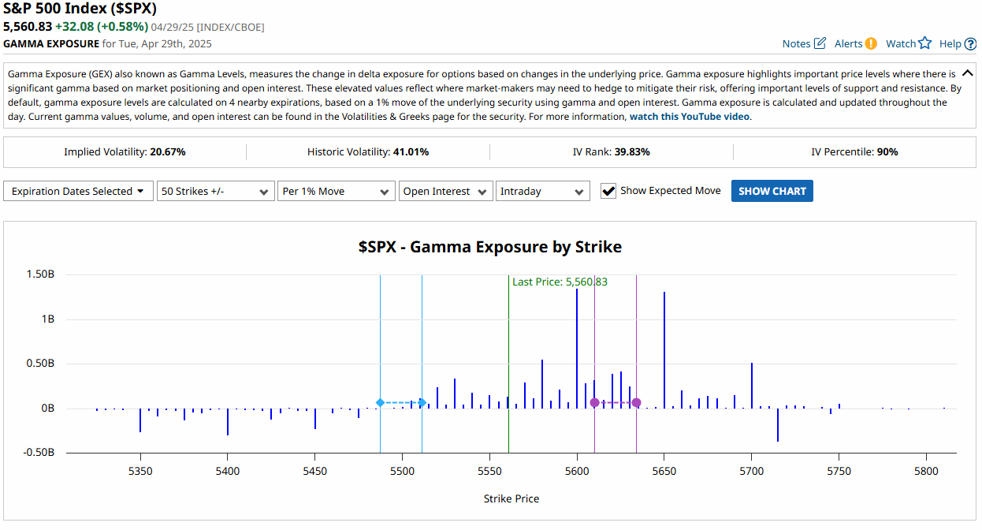Click the Help link
The width and height of the screenshot is (982, 530).
950,43
